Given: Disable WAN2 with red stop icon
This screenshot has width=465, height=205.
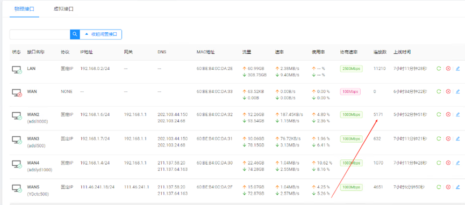Looking at the screenshot, I should (448, 114).
